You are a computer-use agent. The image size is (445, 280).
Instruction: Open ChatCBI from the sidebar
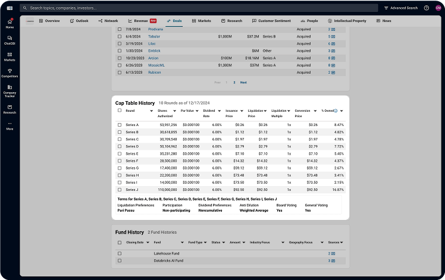click(10, 40)
